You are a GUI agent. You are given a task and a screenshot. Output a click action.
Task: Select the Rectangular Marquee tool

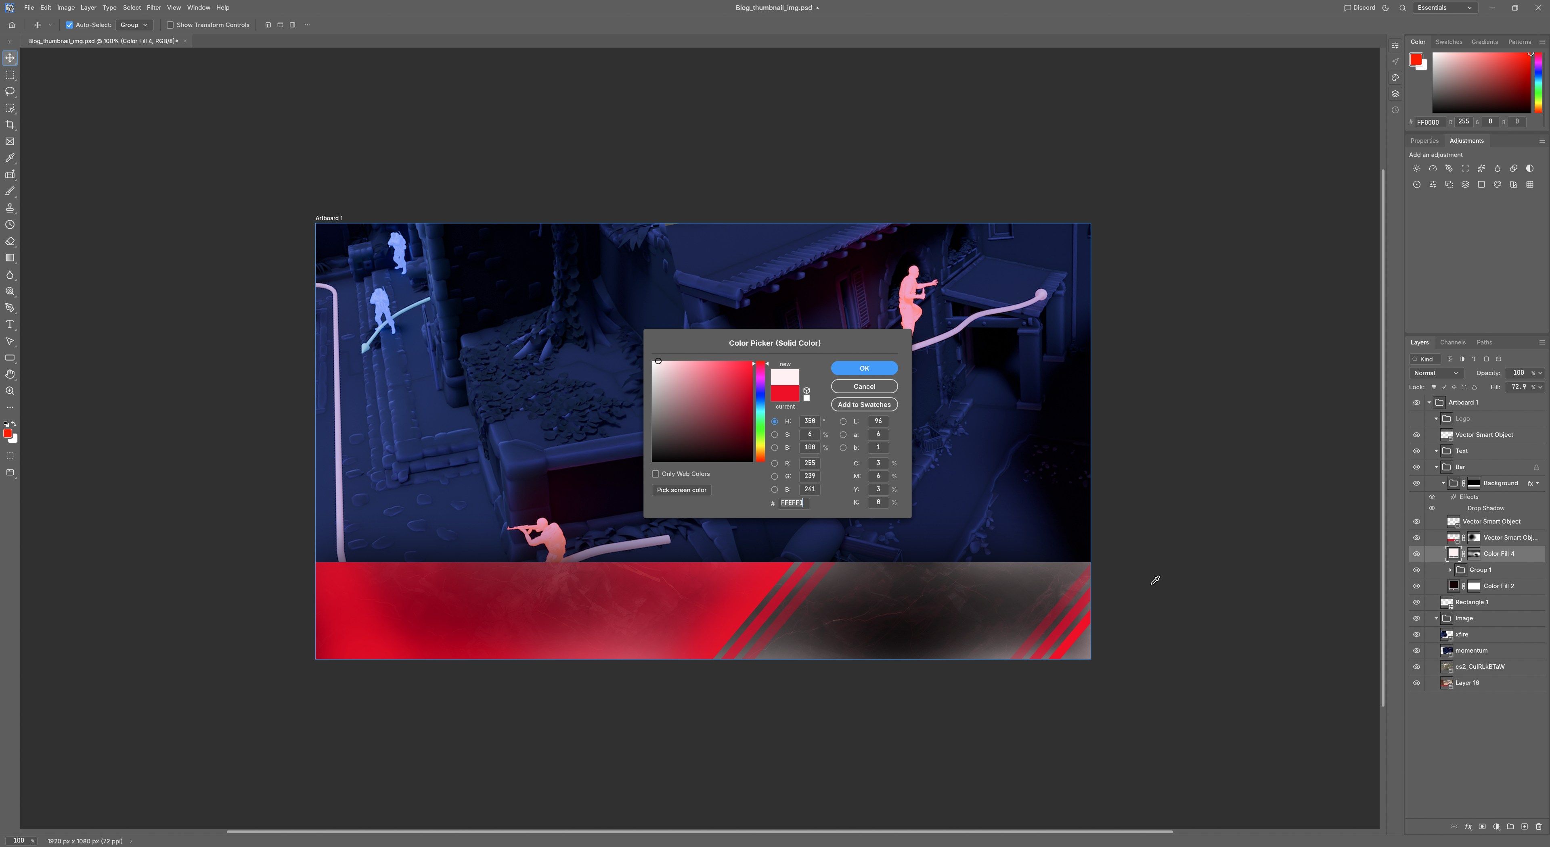(x=10, y=75)
